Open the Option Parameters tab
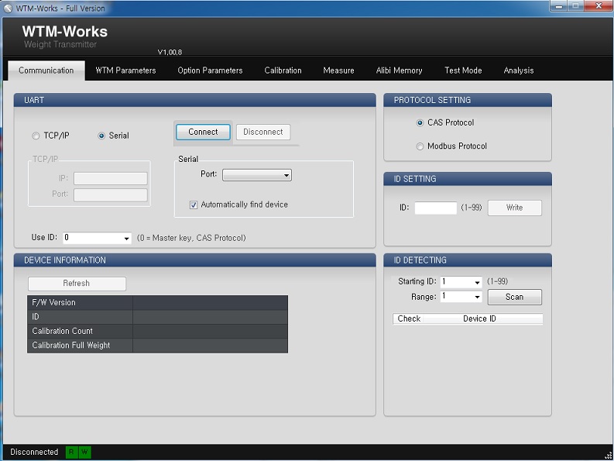Image resolution: width=614 pixels, height=461 pixels. (210, 71)
